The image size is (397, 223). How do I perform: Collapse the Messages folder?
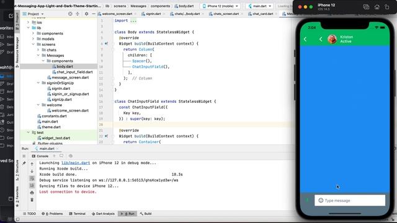point(38,55)
